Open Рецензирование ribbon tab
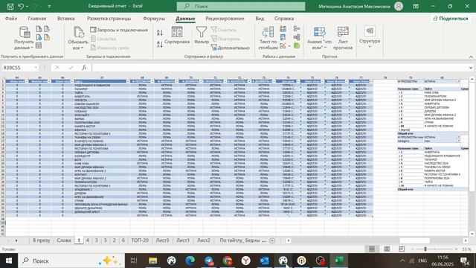Image resolution: width=476 pixels, height=268 pixels. 225,18
